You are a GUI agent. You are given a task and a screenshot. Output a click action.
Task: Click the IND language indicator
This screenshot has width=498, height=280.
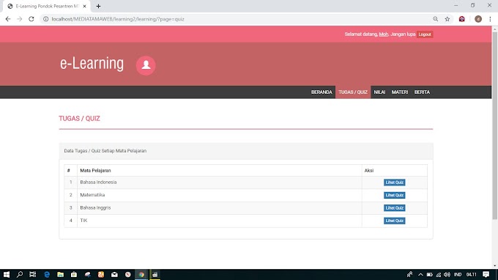[x=458, y=275]
